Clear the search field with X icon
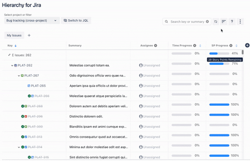 click(x=207, y=22)
